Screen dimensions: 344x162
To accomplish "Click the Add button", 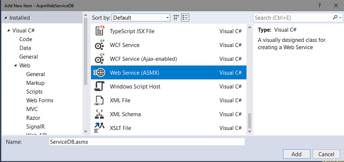I will click(296, 154).
